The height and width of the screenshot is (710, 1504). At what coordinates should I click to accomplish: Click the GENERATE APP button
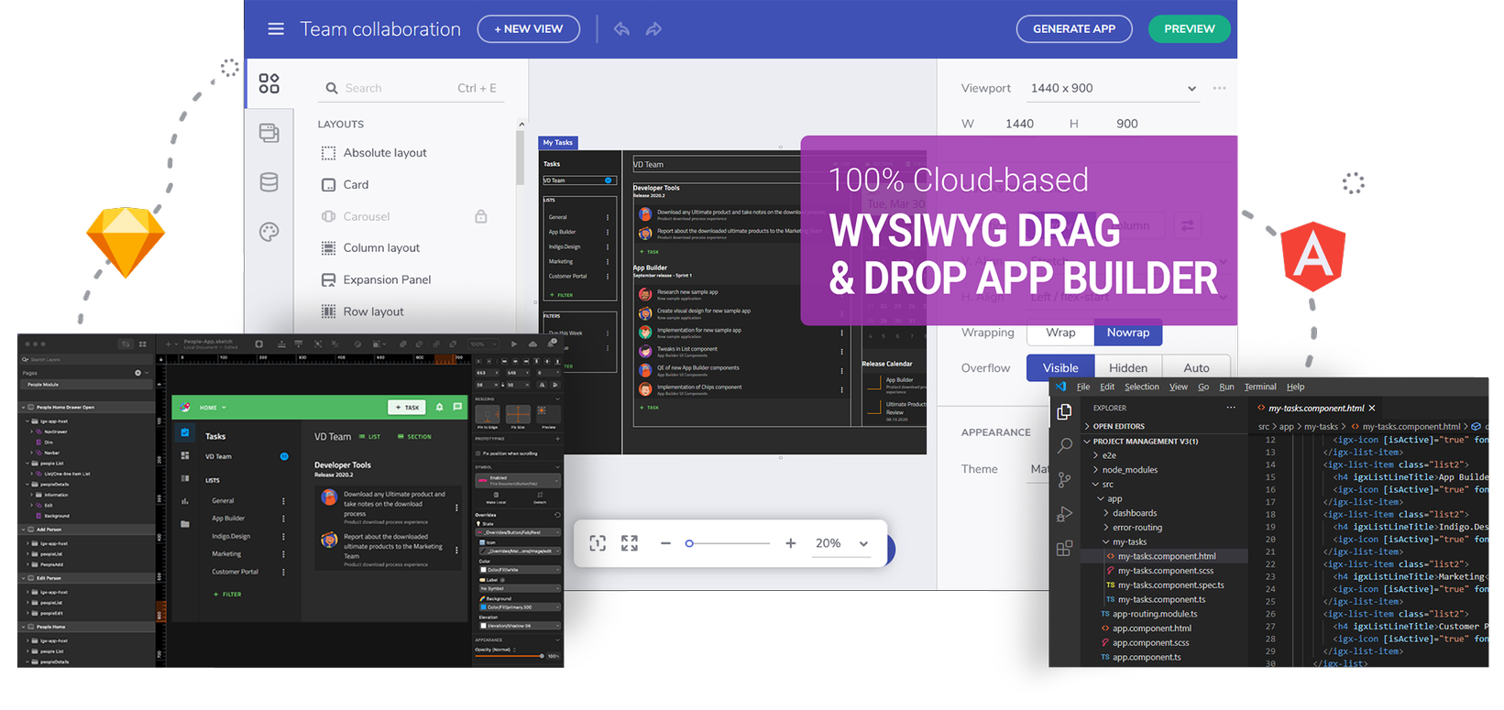coord(1074,29)
